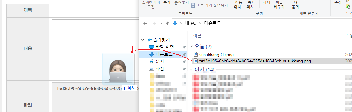Sort files by the 이름 column header
Screen dimensions: 352x112
[197, 36]
